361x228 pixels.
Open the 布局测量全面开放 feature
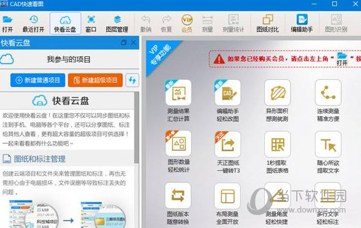[227, 195]
